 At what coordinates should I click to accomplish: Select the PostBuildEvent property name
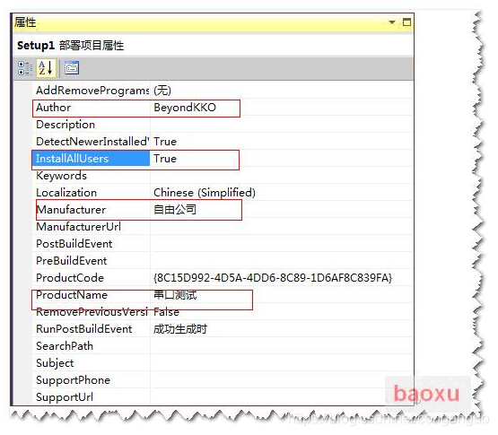[74, 244]
